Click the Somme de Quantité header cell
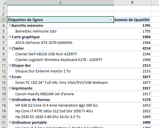Screen dimensions: 159x128 132,20
